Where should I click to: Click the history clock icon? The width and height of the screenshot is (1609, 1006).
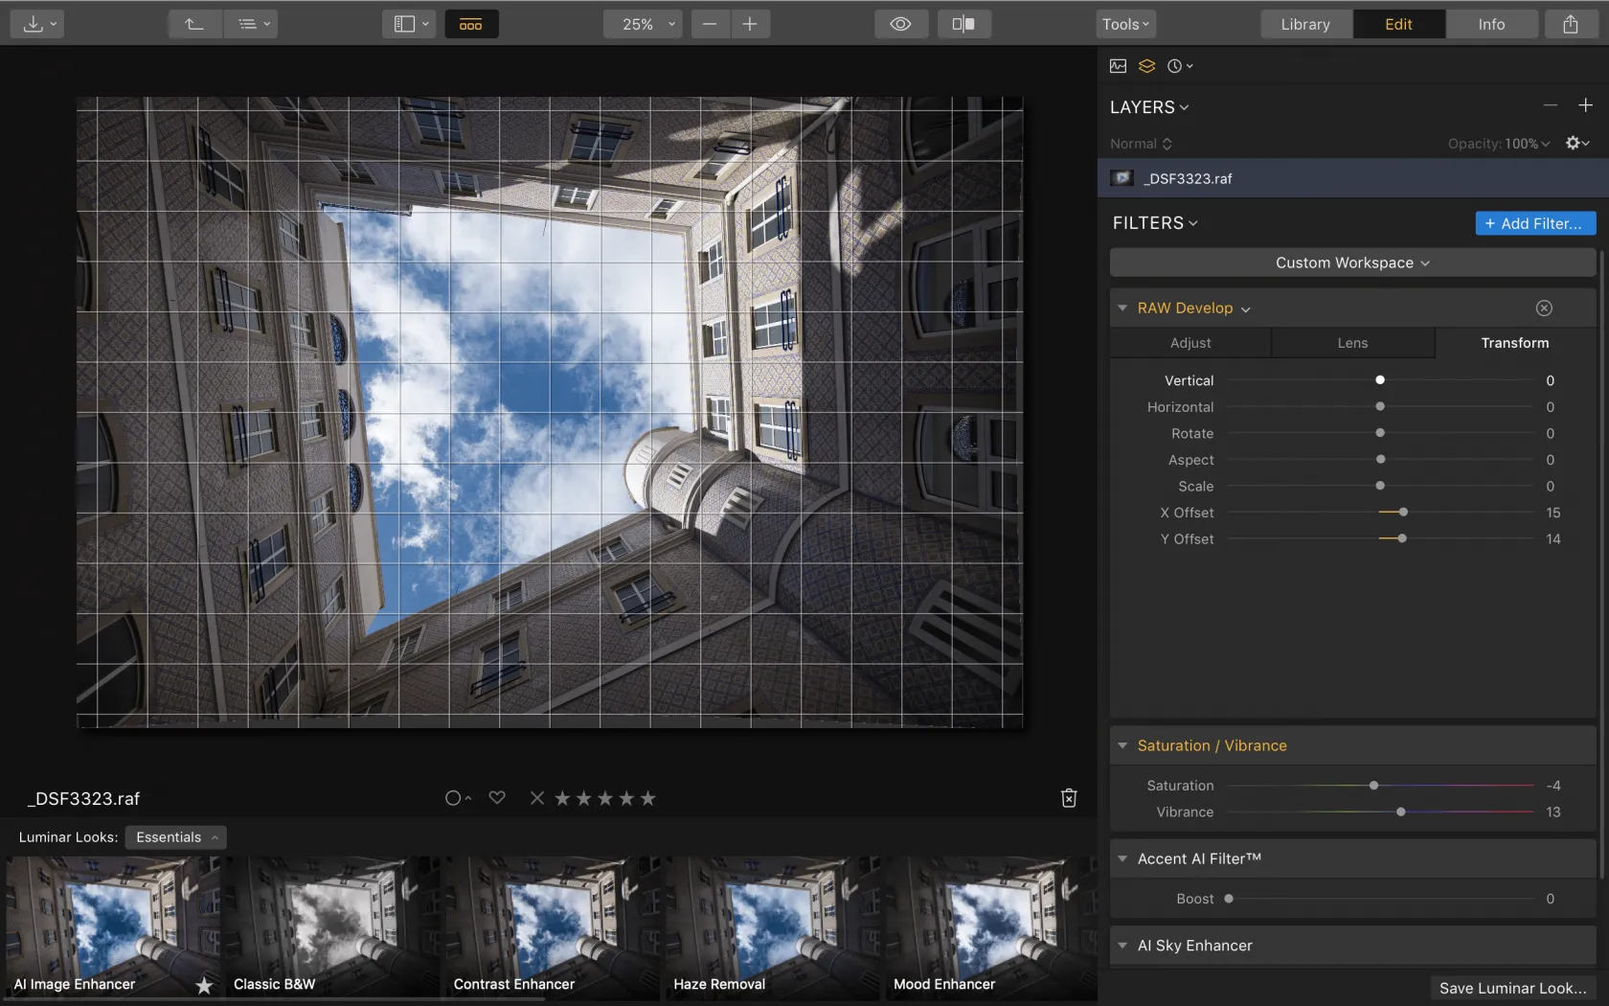(1176, 65)
